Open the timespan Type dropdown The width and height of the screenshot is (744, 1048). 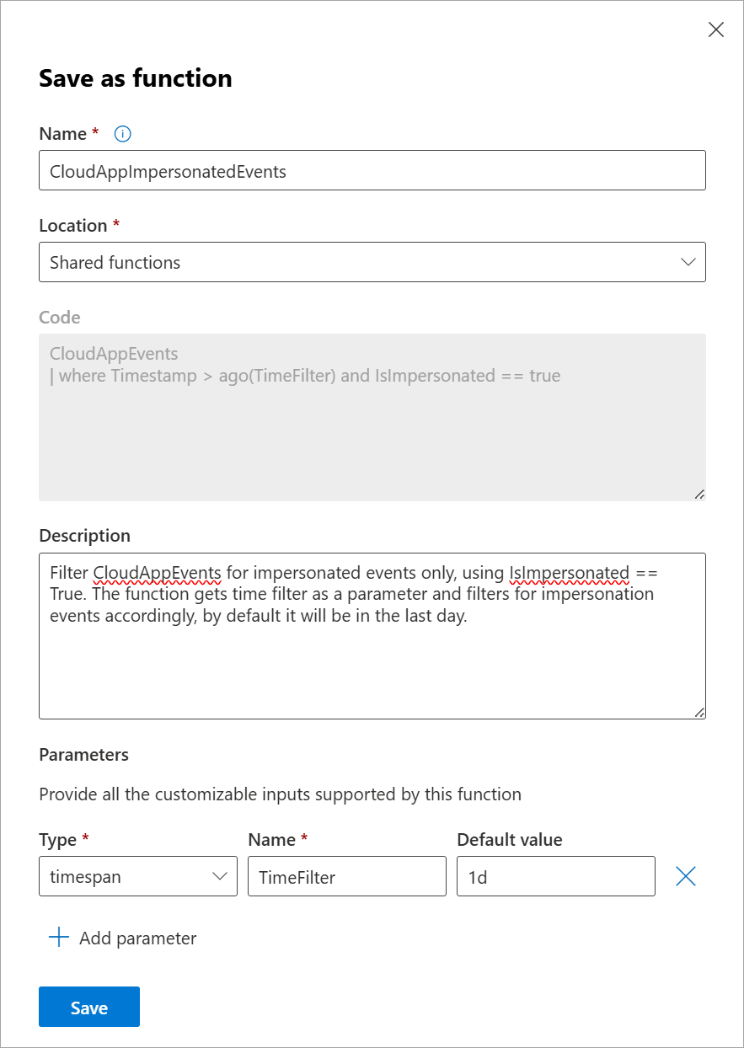pyautogui.click(x=137, y=876)
